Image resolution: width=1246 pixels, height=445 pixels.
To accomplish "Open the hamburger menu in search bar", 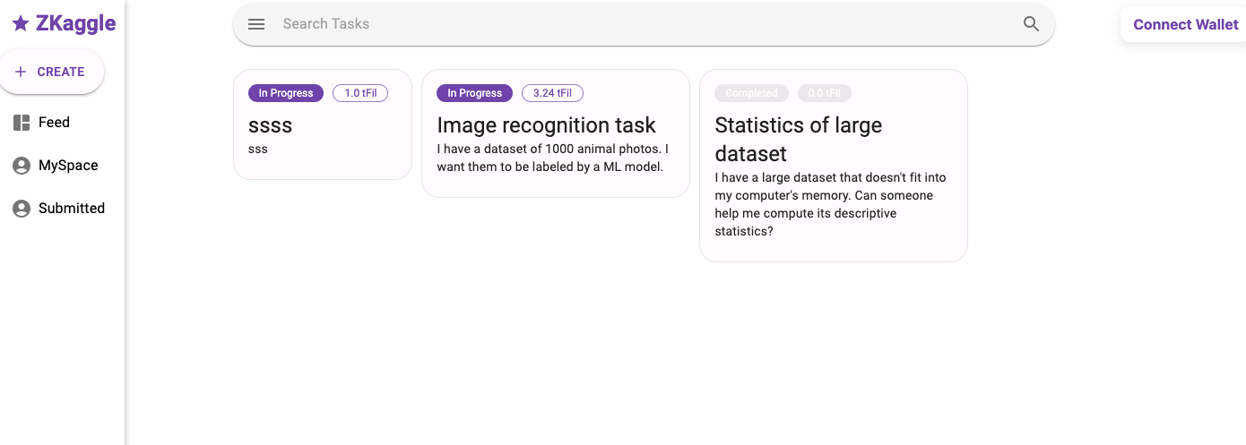I will pyautogui.click(x=256, y=24).
